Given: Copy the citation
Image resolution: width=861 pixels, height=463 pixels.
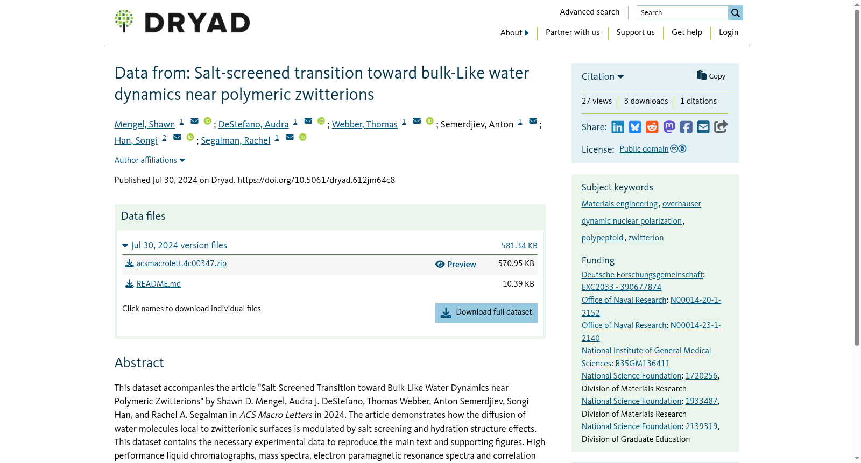Looking at the screenshot, I should pos(711,76).
